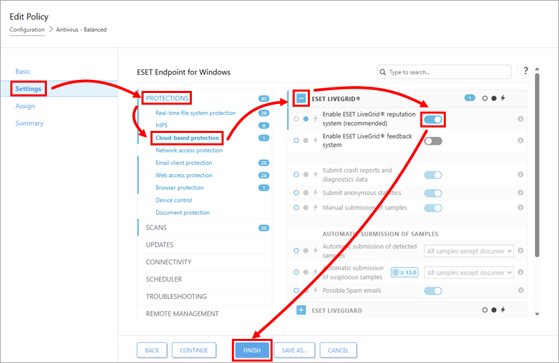Select not-apply circle for LiveGrid feedback system
The width and height of the screenshot is (559, 363).
296,141
